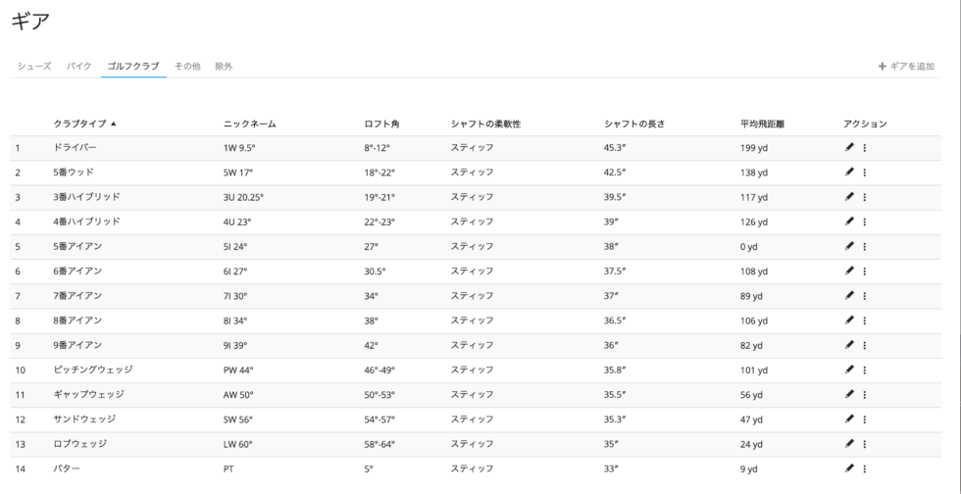Open the バイク tab
The width and height of the screenshot is (961, 494).
[79, 66]
